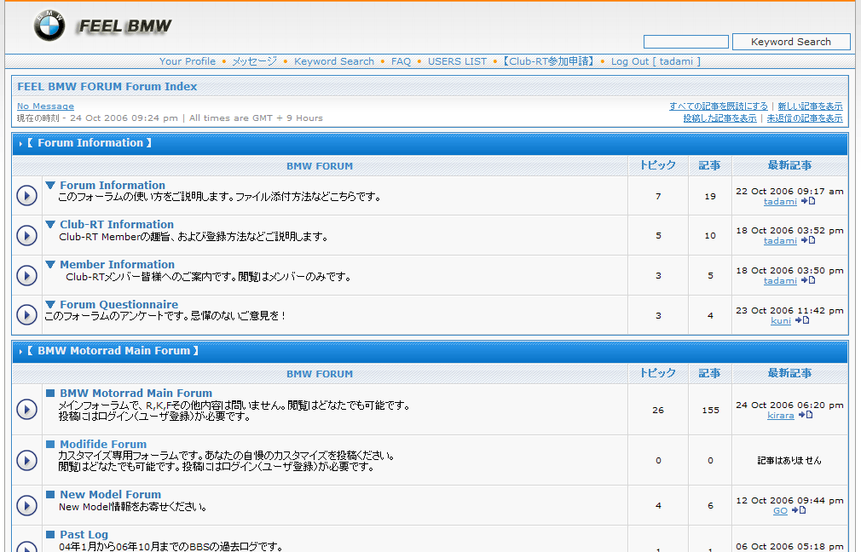Open 【Club-RT参加申請】 in the navigation bar
Screen dimensions: 861x552
coord(548,61)
